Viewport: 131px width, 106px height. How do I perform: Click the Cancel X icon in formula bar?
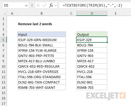(38, 6)
